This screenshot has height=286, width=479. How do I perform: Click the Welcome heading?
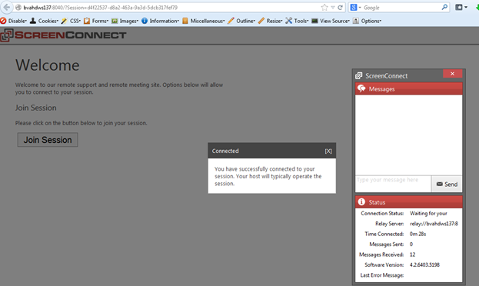[48, 65]
